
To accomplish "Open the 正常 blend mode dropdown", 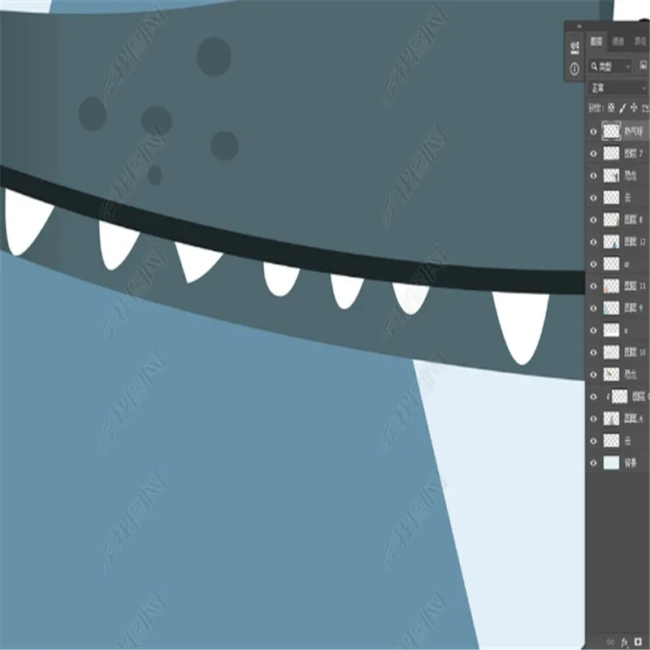I will click(x=617, y=88).
